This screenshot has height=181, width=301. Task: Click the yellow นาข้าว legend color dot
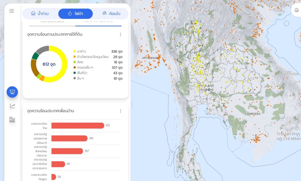(75, 52)
